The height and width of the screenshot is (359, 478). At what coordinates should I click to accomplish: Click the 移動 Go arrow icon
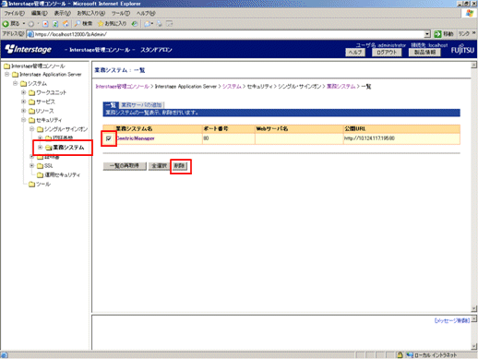pos(437,34)
